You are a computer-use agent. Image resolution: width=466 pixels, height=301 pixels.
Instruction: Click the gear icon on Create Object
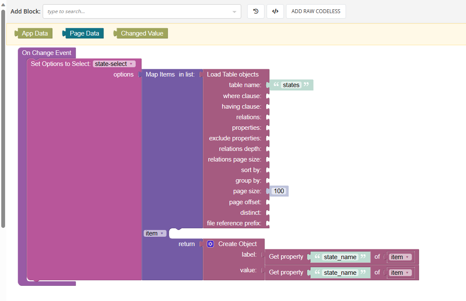(x=210, y=244)
